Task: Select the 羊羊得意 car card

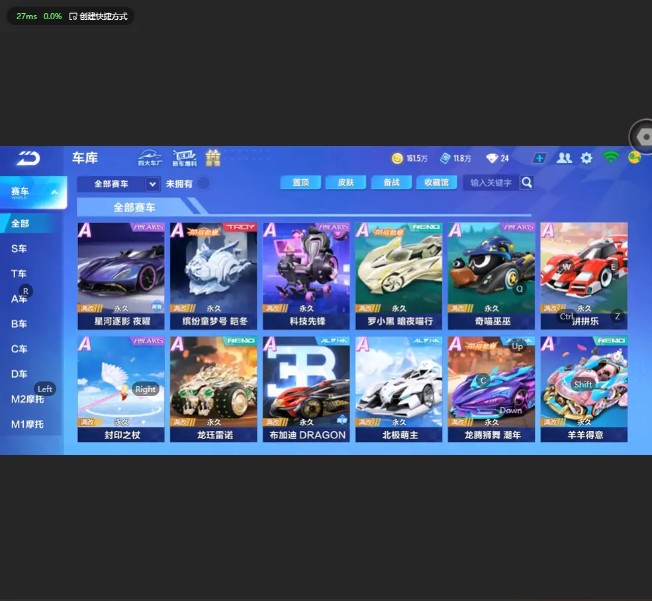Action: click(x=584, y=389)
